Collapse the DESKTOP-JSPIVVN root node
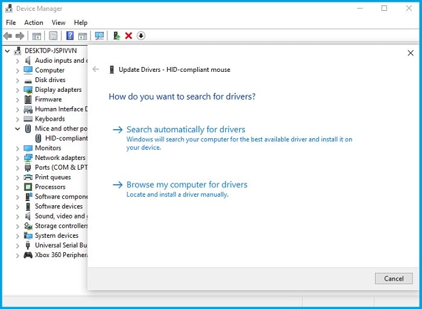Image resolution: width=422 pixels, height=309 pixels. [x=7, y=51]
